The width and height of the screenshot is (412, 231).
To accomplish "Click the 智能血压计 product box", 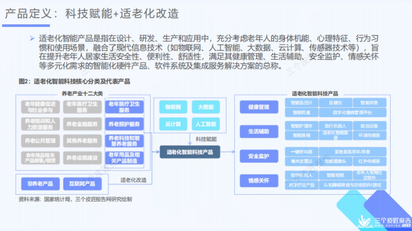I will tap(301, 102).
